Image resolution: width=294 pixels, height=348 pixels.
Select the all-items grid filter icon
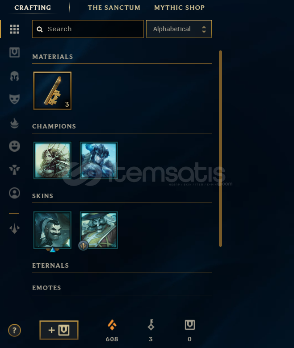click(14, 29)
